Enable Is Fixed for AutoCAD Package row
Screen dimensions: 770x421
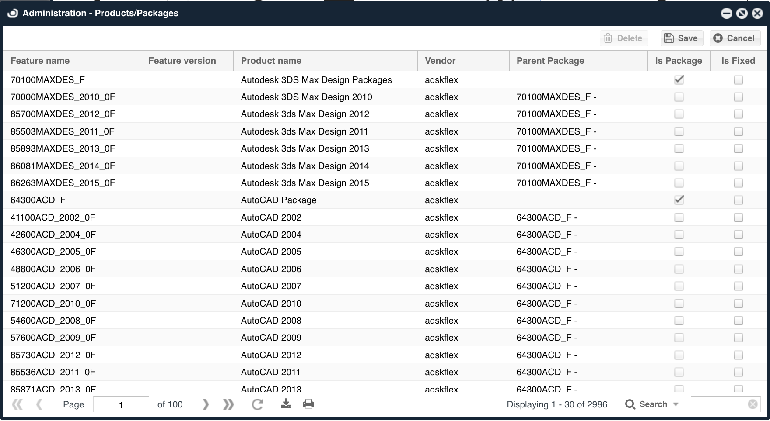pos(738,200)
